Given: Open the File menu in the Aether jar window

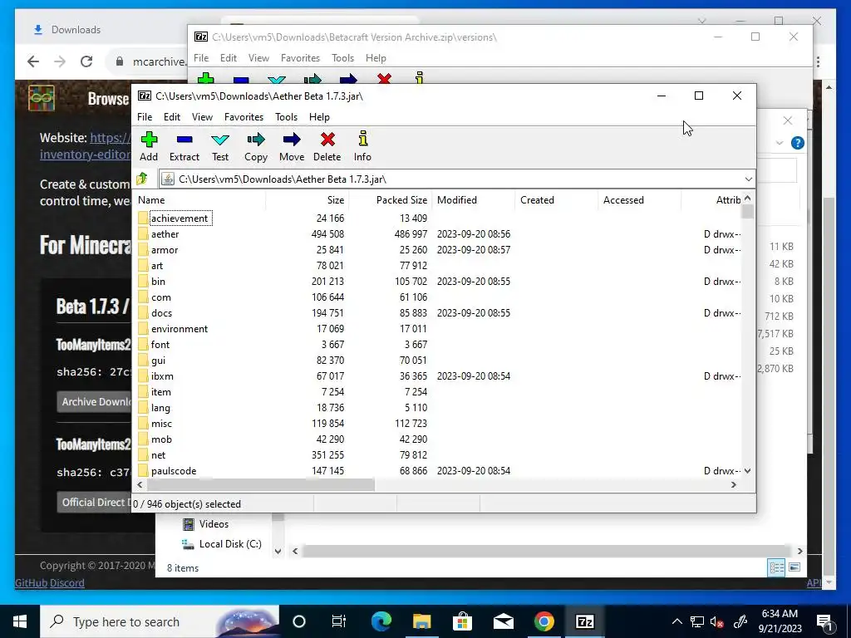Looking at the screenshot, I should point(145,116).
